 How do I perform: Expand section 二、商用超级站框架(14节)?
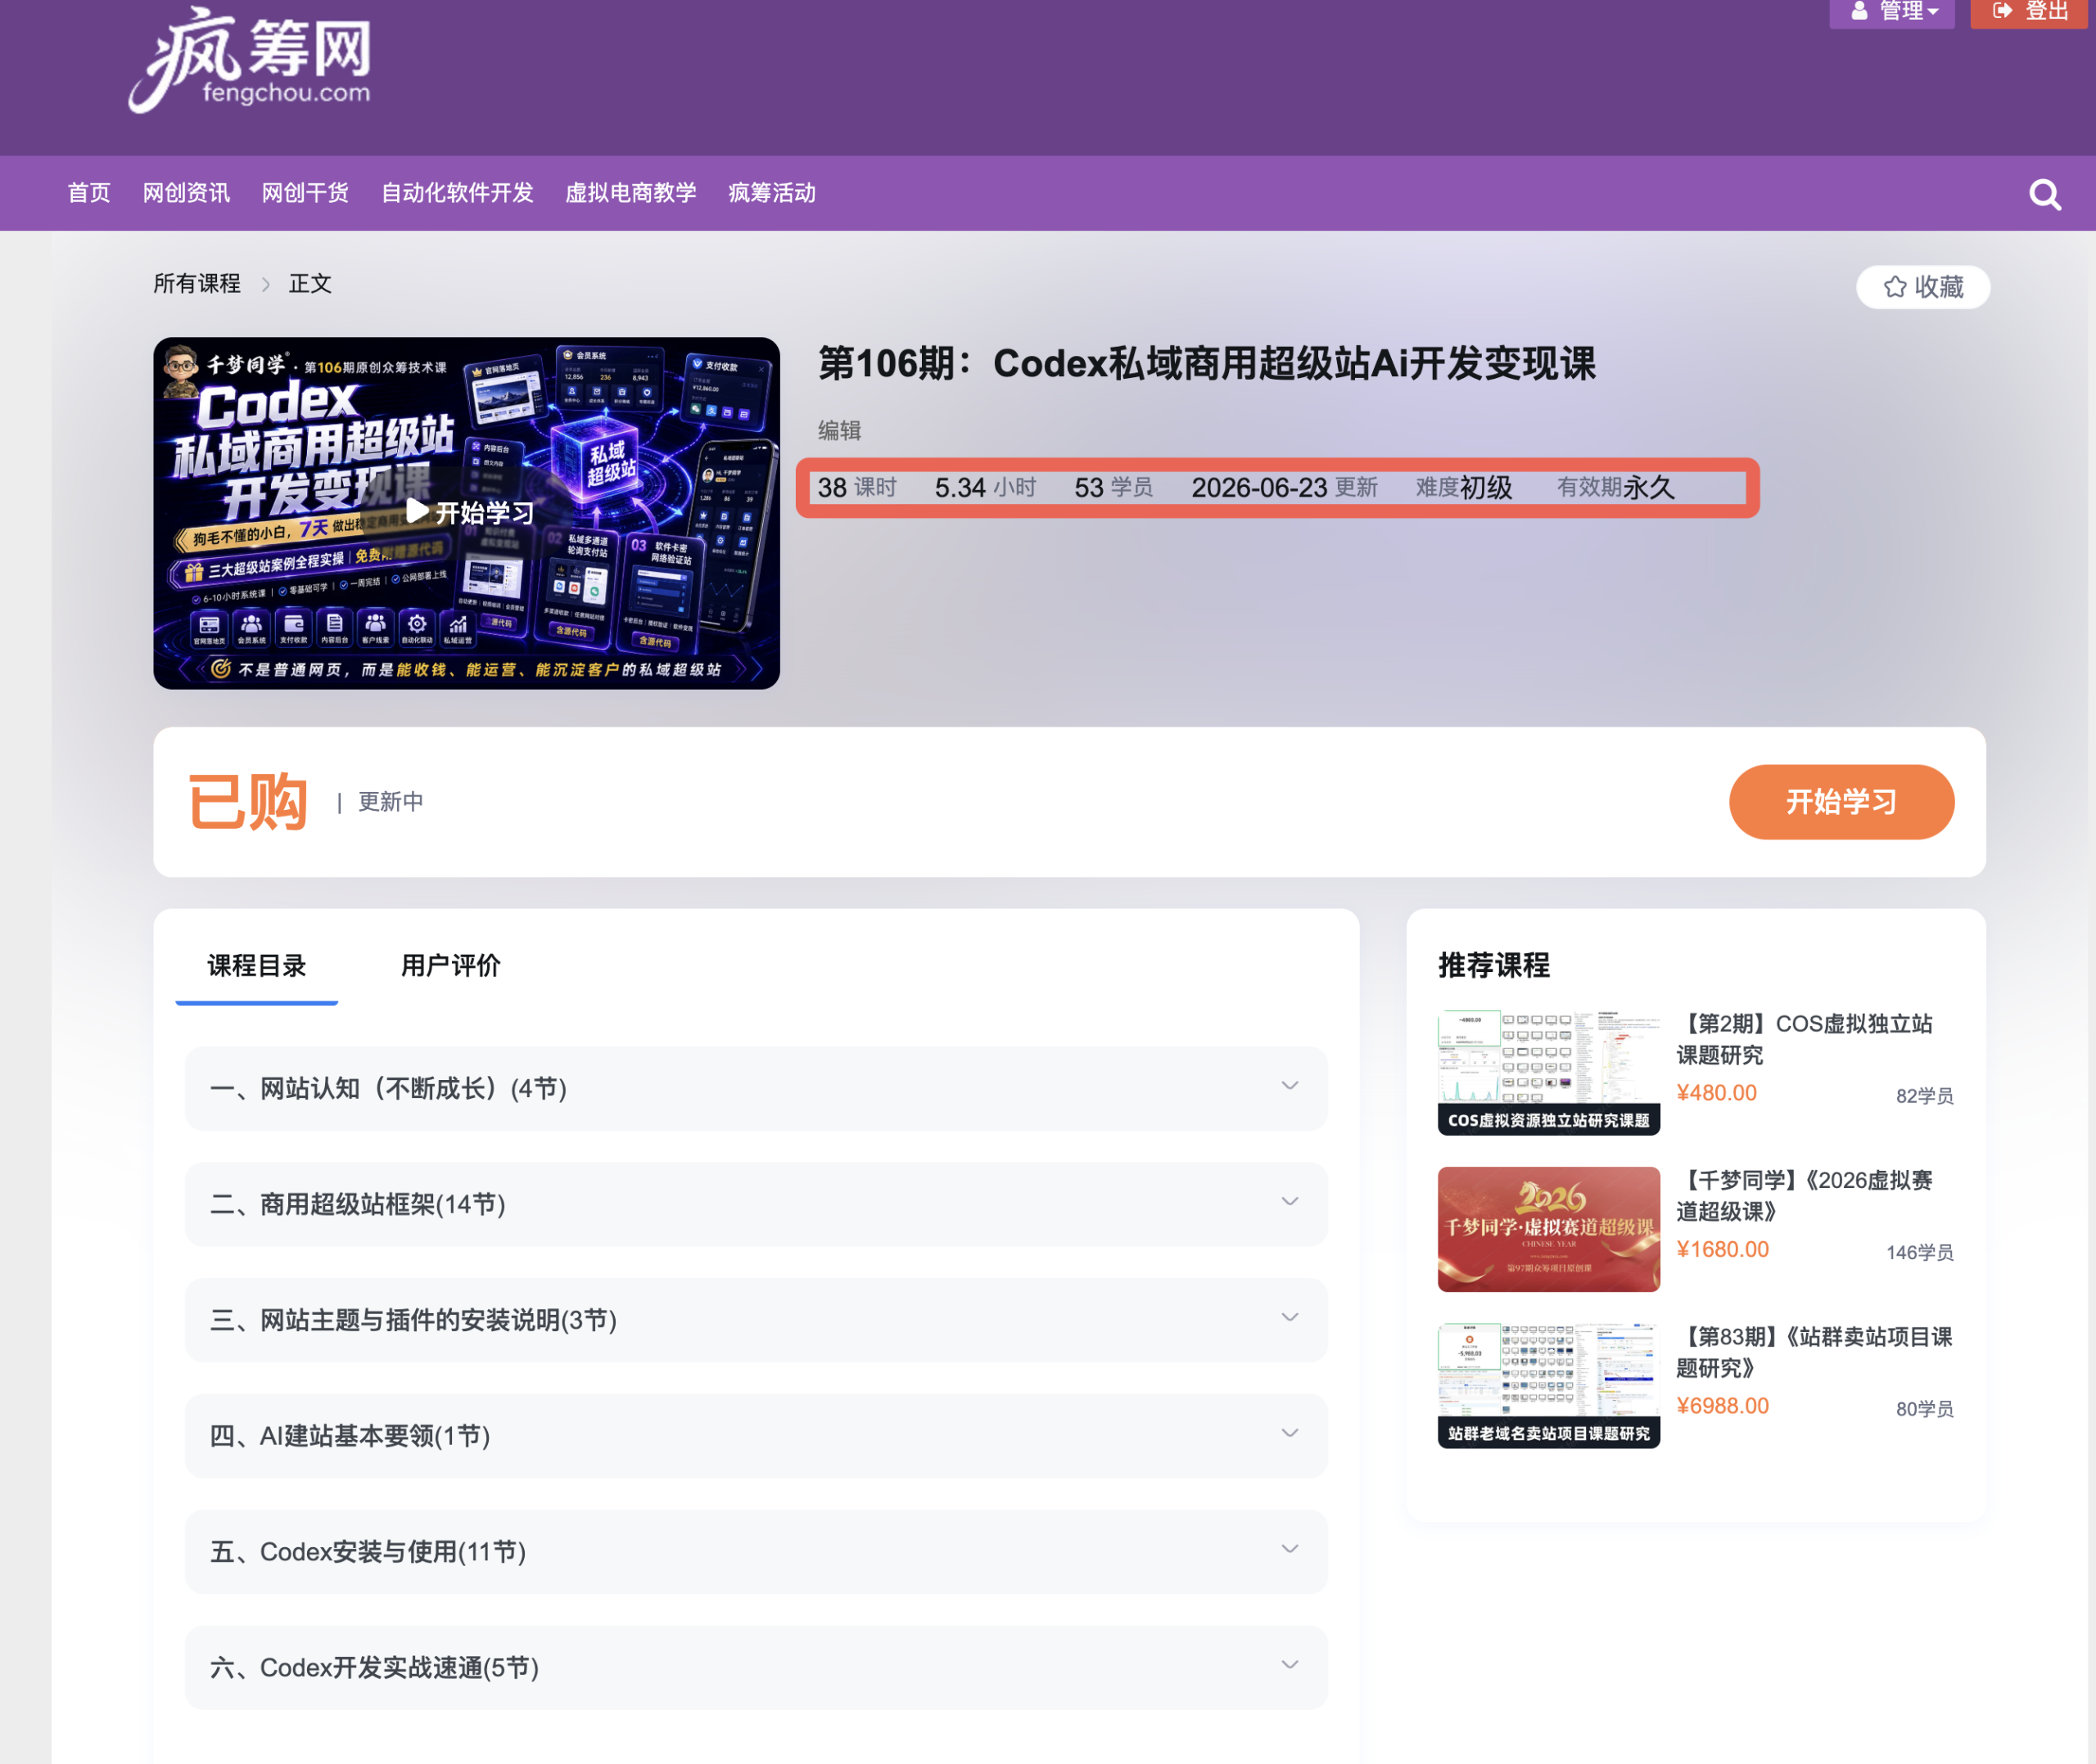point(756,1204)
